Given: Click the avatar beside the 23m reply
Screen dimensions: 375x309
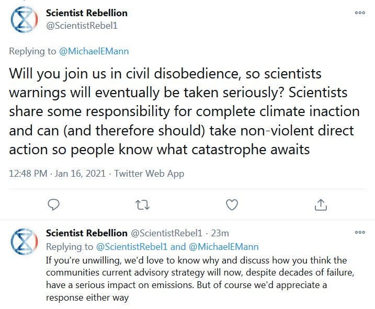Looking at the screenshot, I should point(25,244).
